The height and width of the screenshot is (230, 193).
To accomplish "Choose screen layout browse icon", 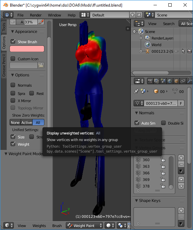I will pos(85,15).
